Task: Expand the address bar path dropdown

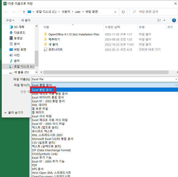Action: (x=115, y=12)
